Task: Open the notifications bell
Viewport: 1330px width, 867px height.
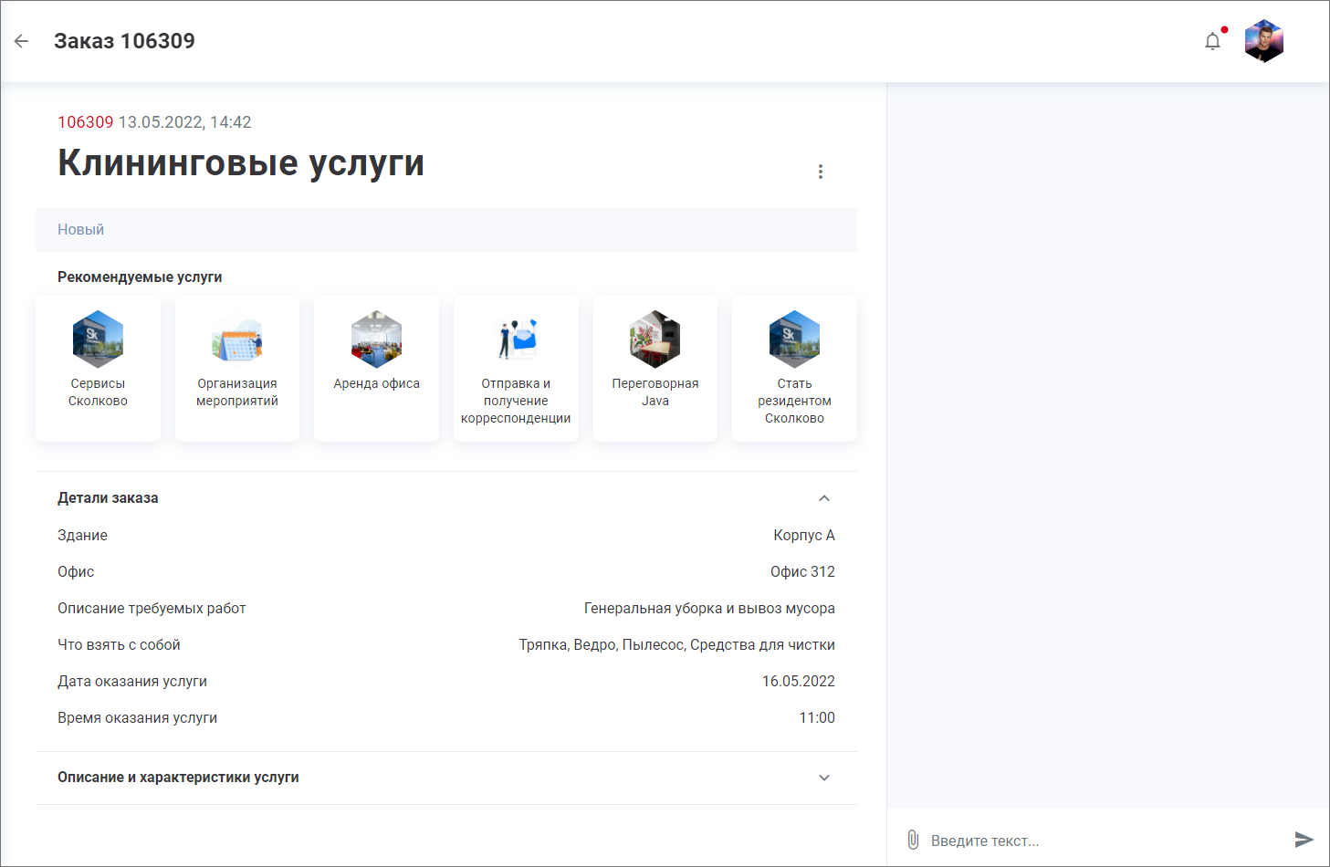Action: [1212, 41]
